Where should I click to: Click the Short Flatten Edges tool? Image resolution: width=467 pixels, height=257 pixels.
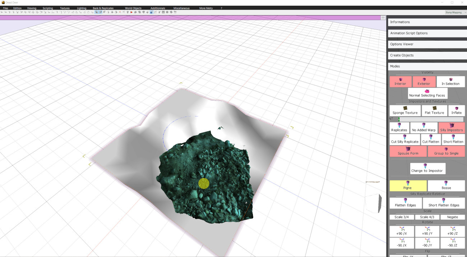(444, 203)
